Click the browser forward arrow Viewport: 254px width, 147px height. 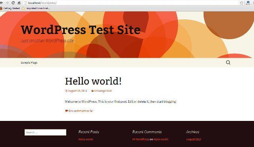click(7, 3)
